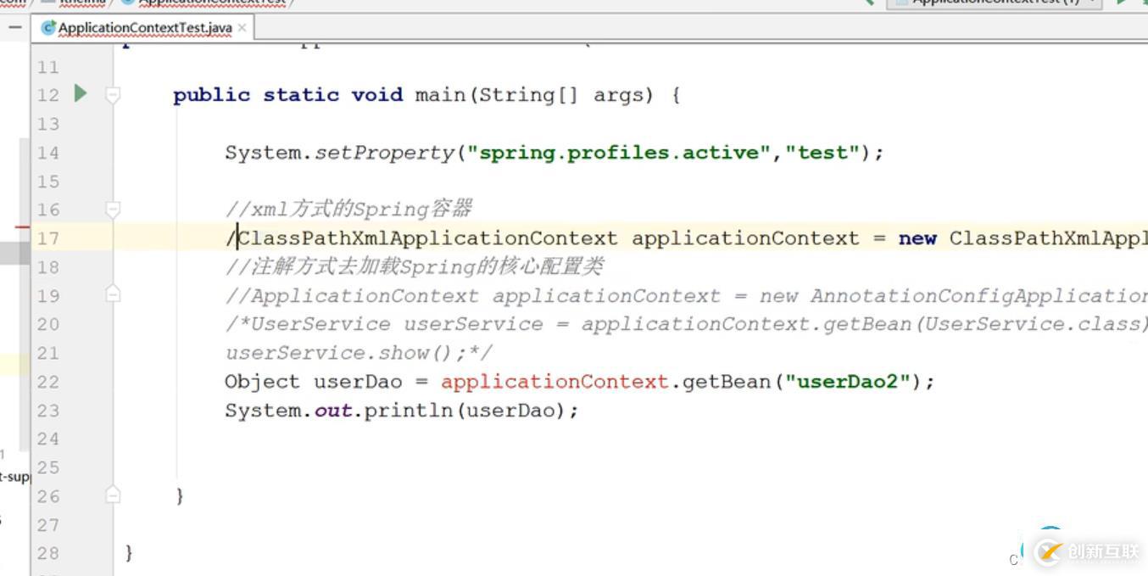Click commented AnnotationConfigApplication text on line 19
The image size is (1148, 576).
(x=978, y=295)
